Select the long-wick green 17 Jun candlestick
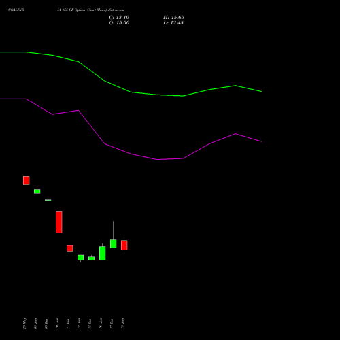Screen dimensions: 340x340 click(x=114, y=243)
